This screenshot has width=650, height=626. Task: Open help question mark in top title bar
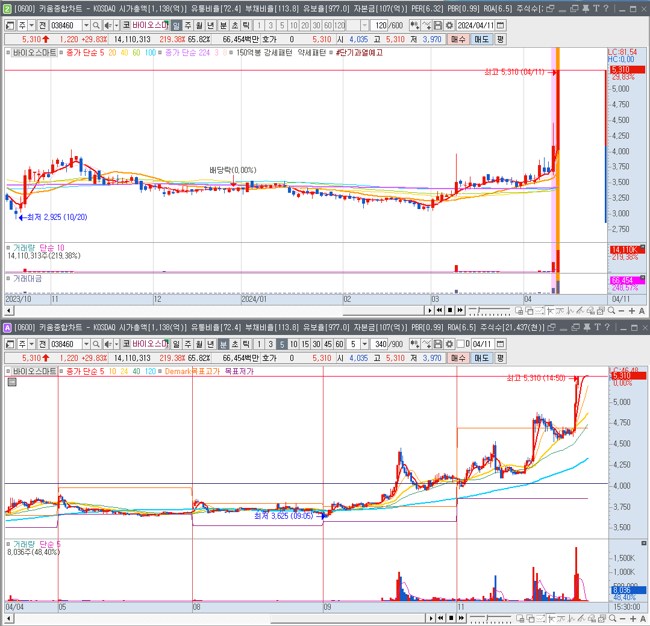click(606, 8)
